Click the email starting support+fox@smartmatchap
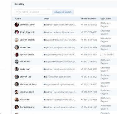Viewport: 117px width, 114px height. click(61, 62)
